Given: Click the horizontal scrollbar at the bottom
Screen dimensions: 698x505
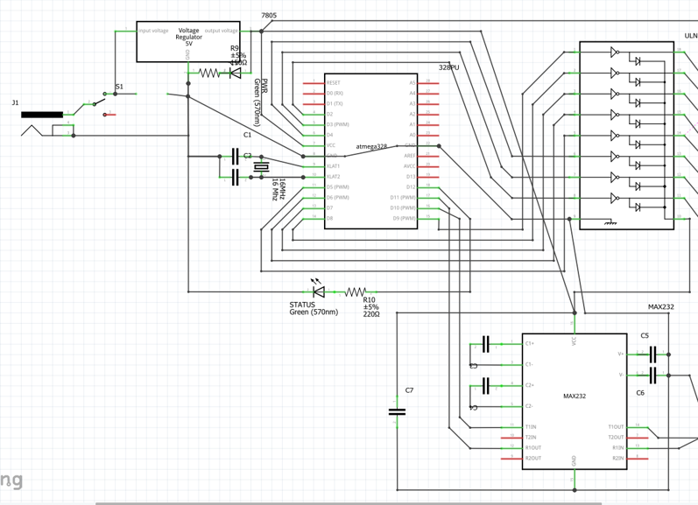Looking at the screenshot, I should click(x=348, y=503).
